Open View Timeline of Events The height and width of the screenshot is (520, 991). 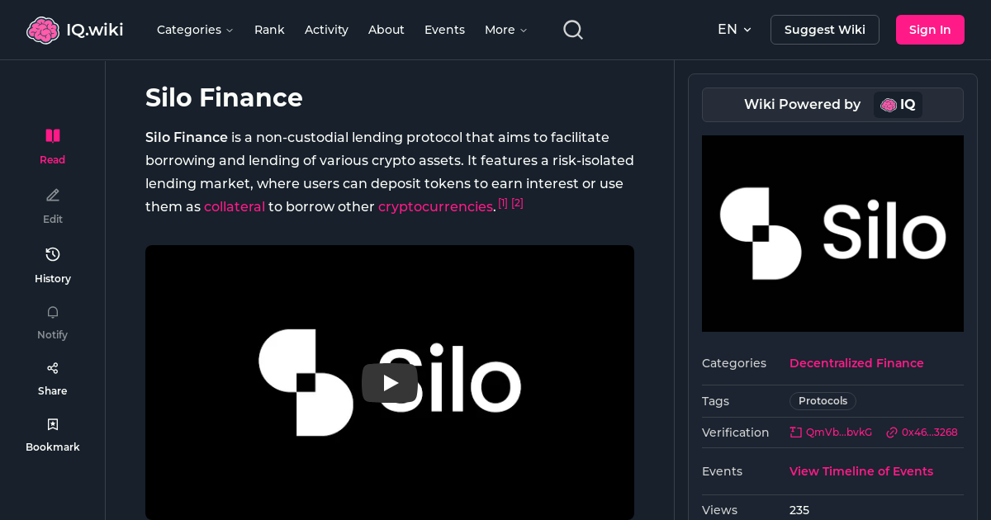pos(861,471)
